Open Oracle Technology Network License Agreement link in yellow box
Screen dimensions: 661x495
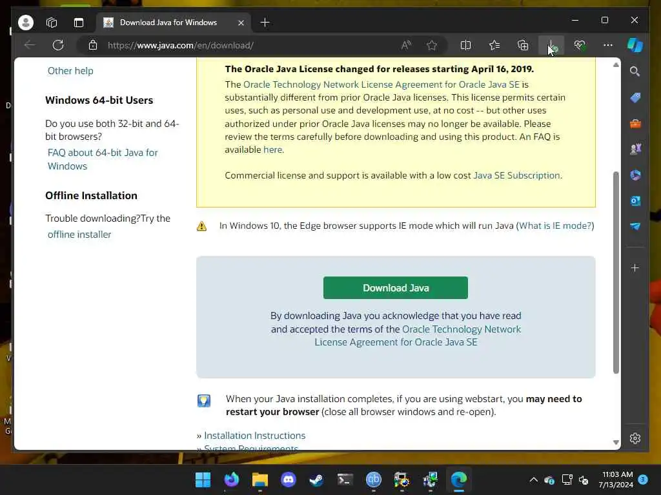(x=381, y=84)
